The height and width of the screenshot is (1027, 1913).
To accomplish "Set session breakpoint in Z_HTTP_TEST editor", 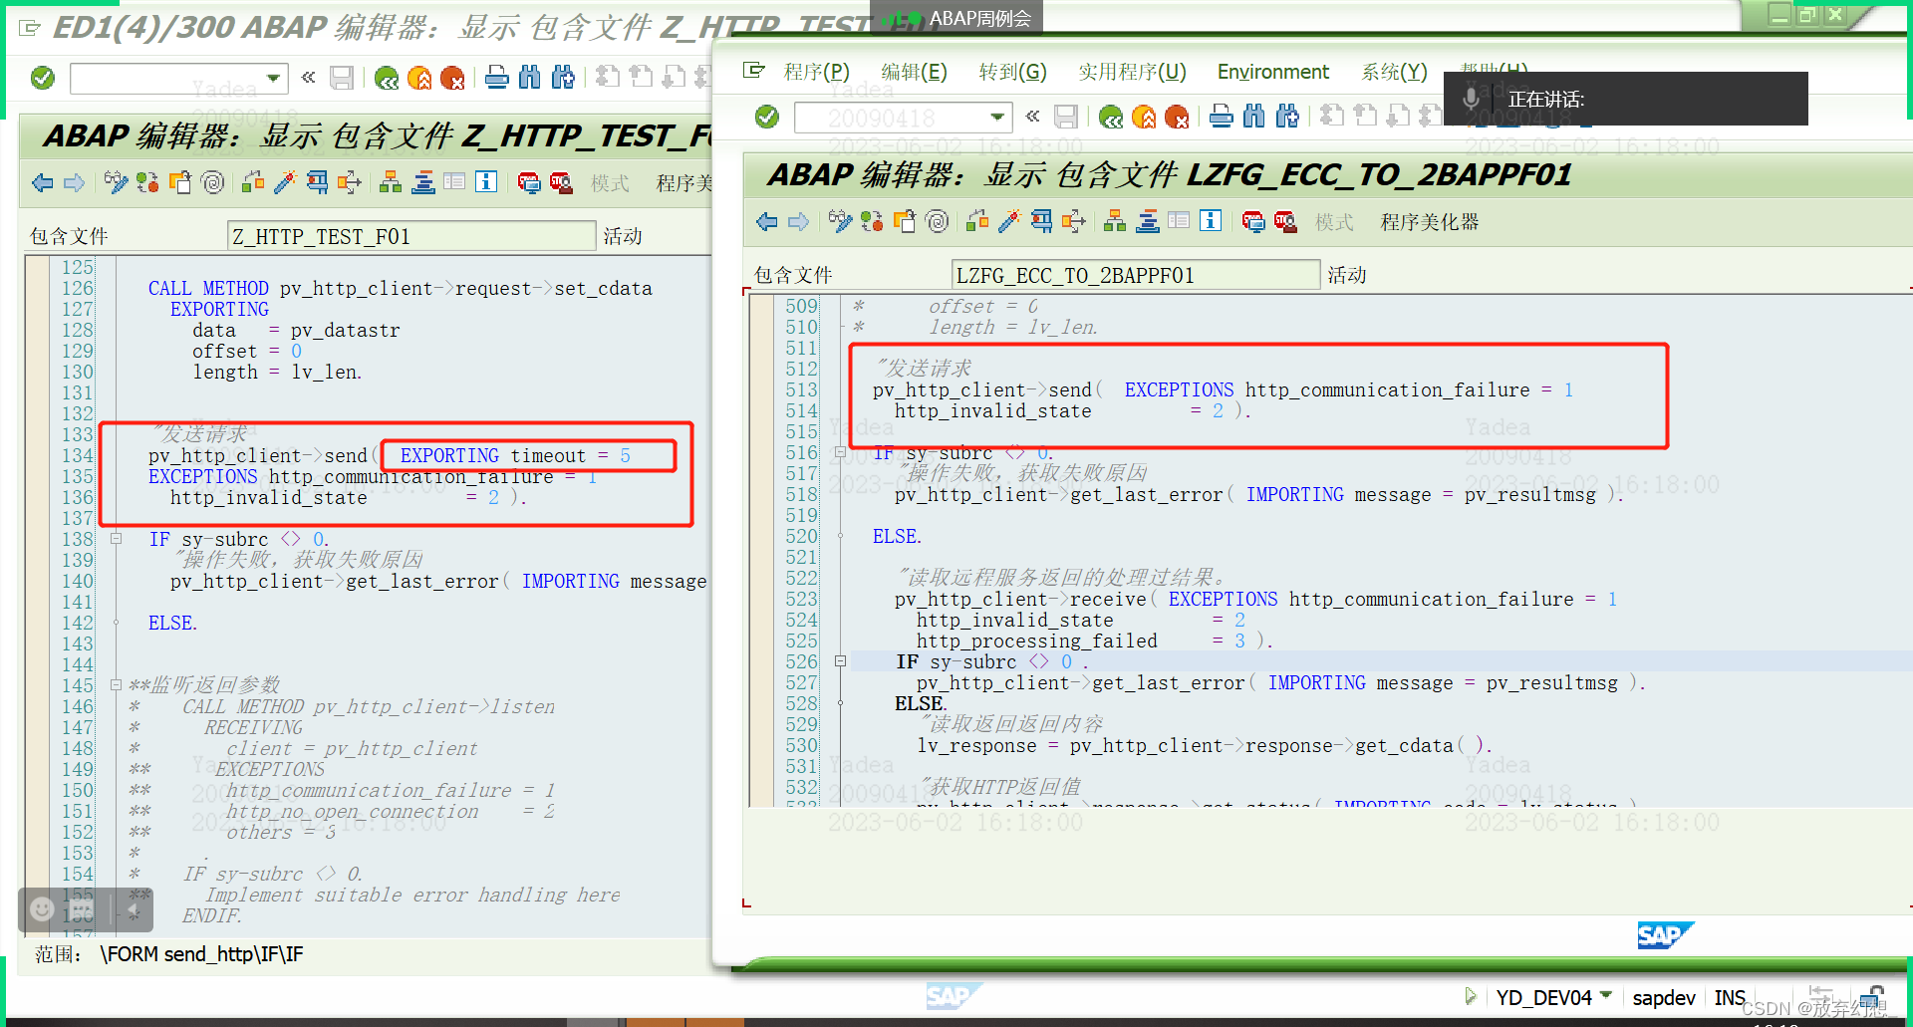I will (529, 182).
